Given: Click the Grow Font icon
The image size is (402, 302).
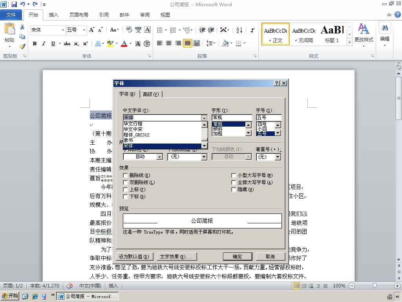Looking at the screenshot, I should point(91,30).
